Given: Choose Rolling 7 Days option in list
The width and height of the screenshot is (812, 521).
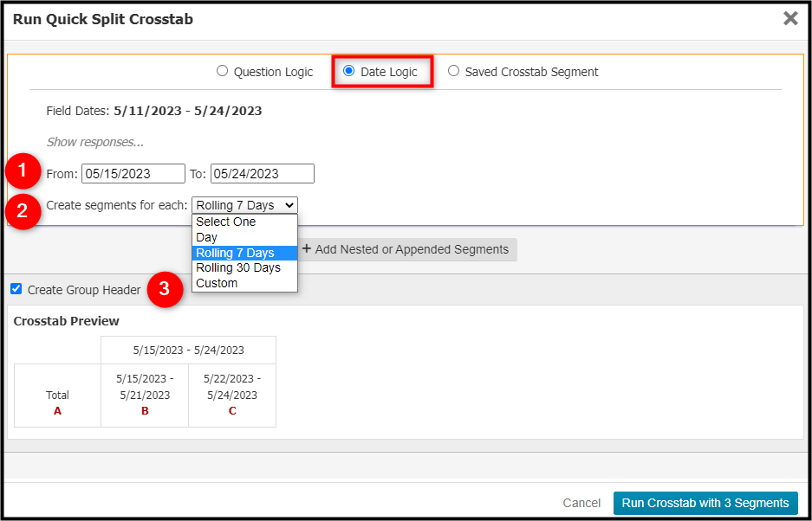Looking at the screenshot, I should point(244,253).
